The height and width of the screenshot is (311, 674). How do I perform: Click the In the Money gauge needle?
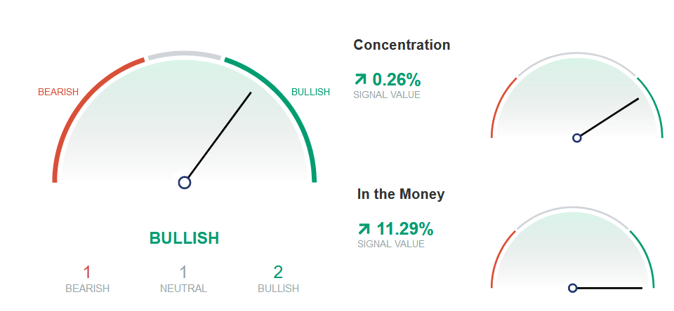coord(609,288)
